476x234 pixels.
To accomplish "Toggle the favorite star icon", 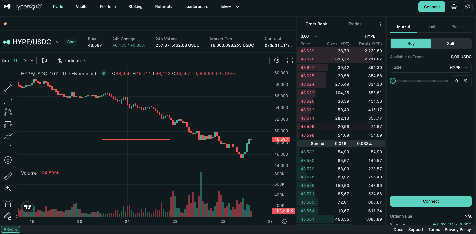I will [5, 24].
